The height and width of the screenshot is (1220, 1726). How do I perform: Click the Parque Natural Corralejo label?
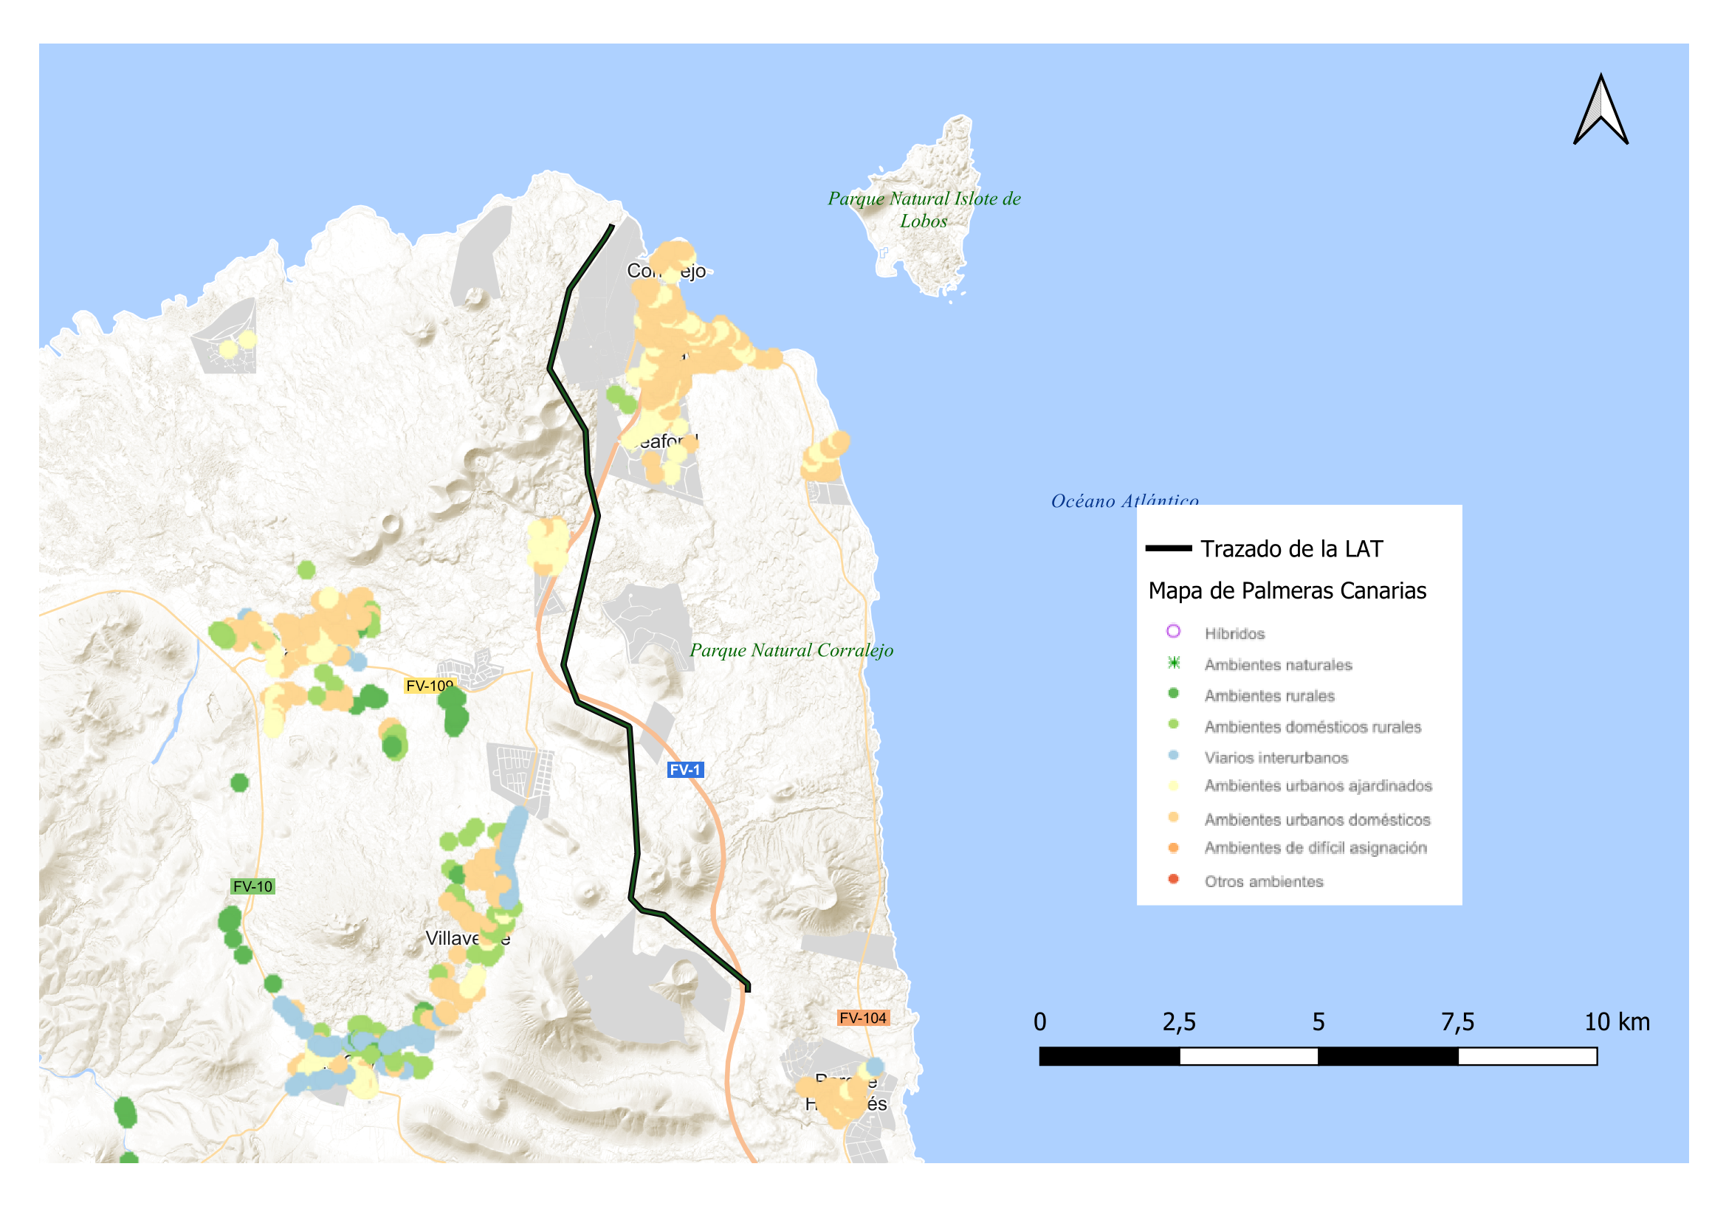(791, 650)
